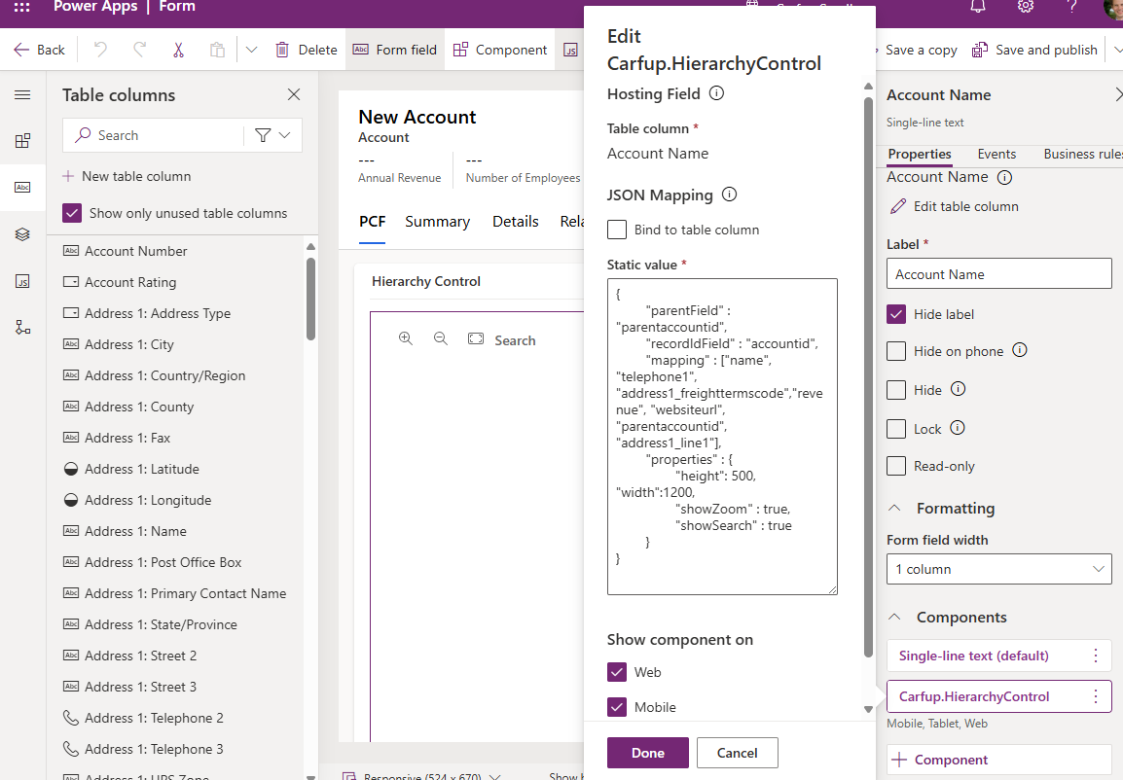
Task: Open the app launcher waffle icon
Action: (x=22, y=7)
